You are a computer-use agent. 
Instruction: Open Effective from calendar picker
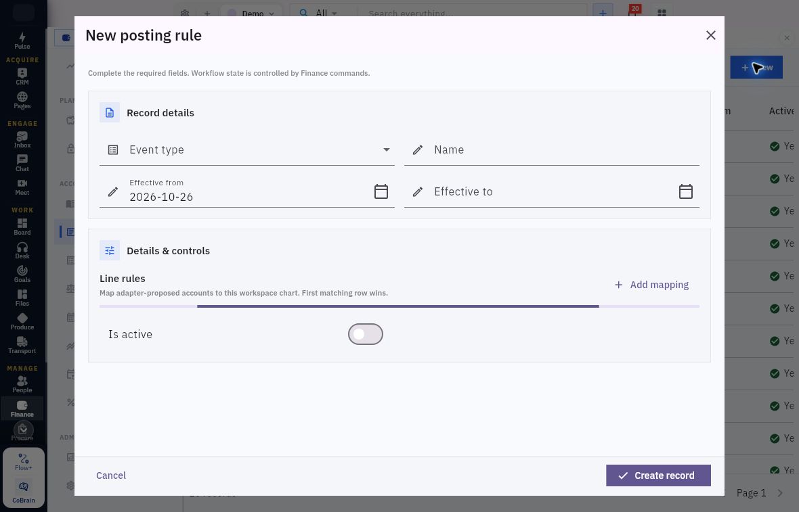click(381, 191)
